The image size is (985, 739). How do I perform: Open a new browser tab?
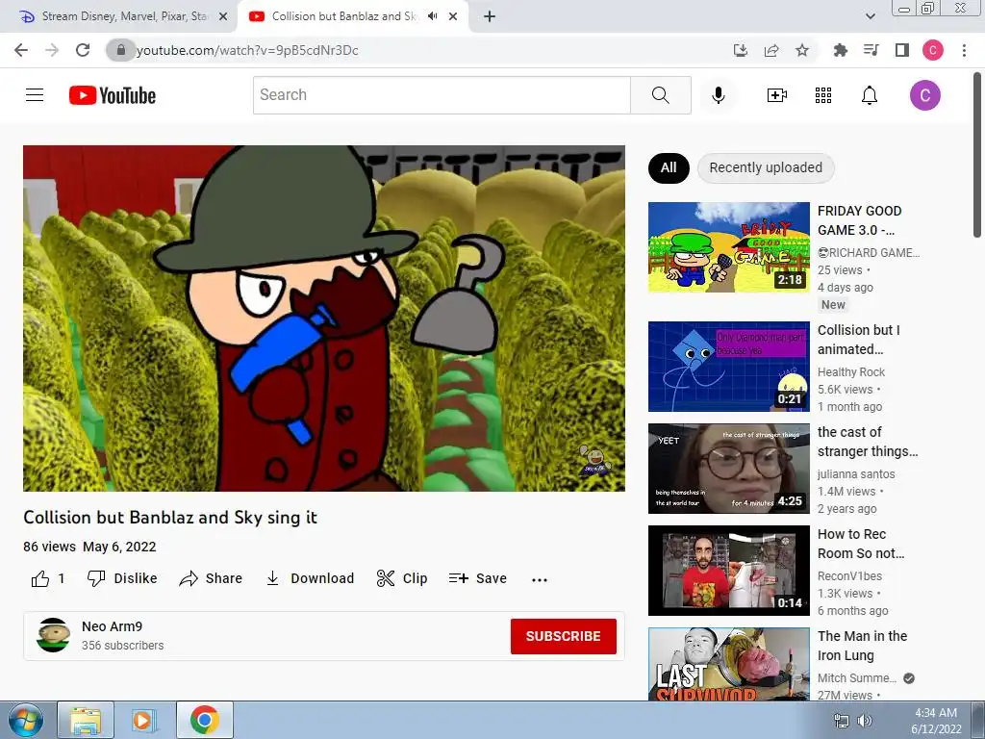coord(490,16)
